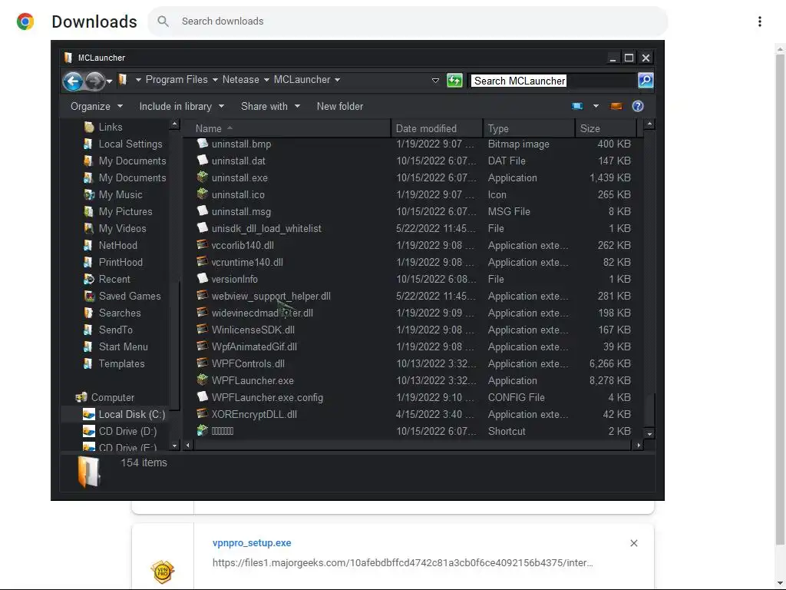The width and height of the screenshot is (786, 590).
Task: Select the WPFLauncher.exe.config file name
Action: 267,397
